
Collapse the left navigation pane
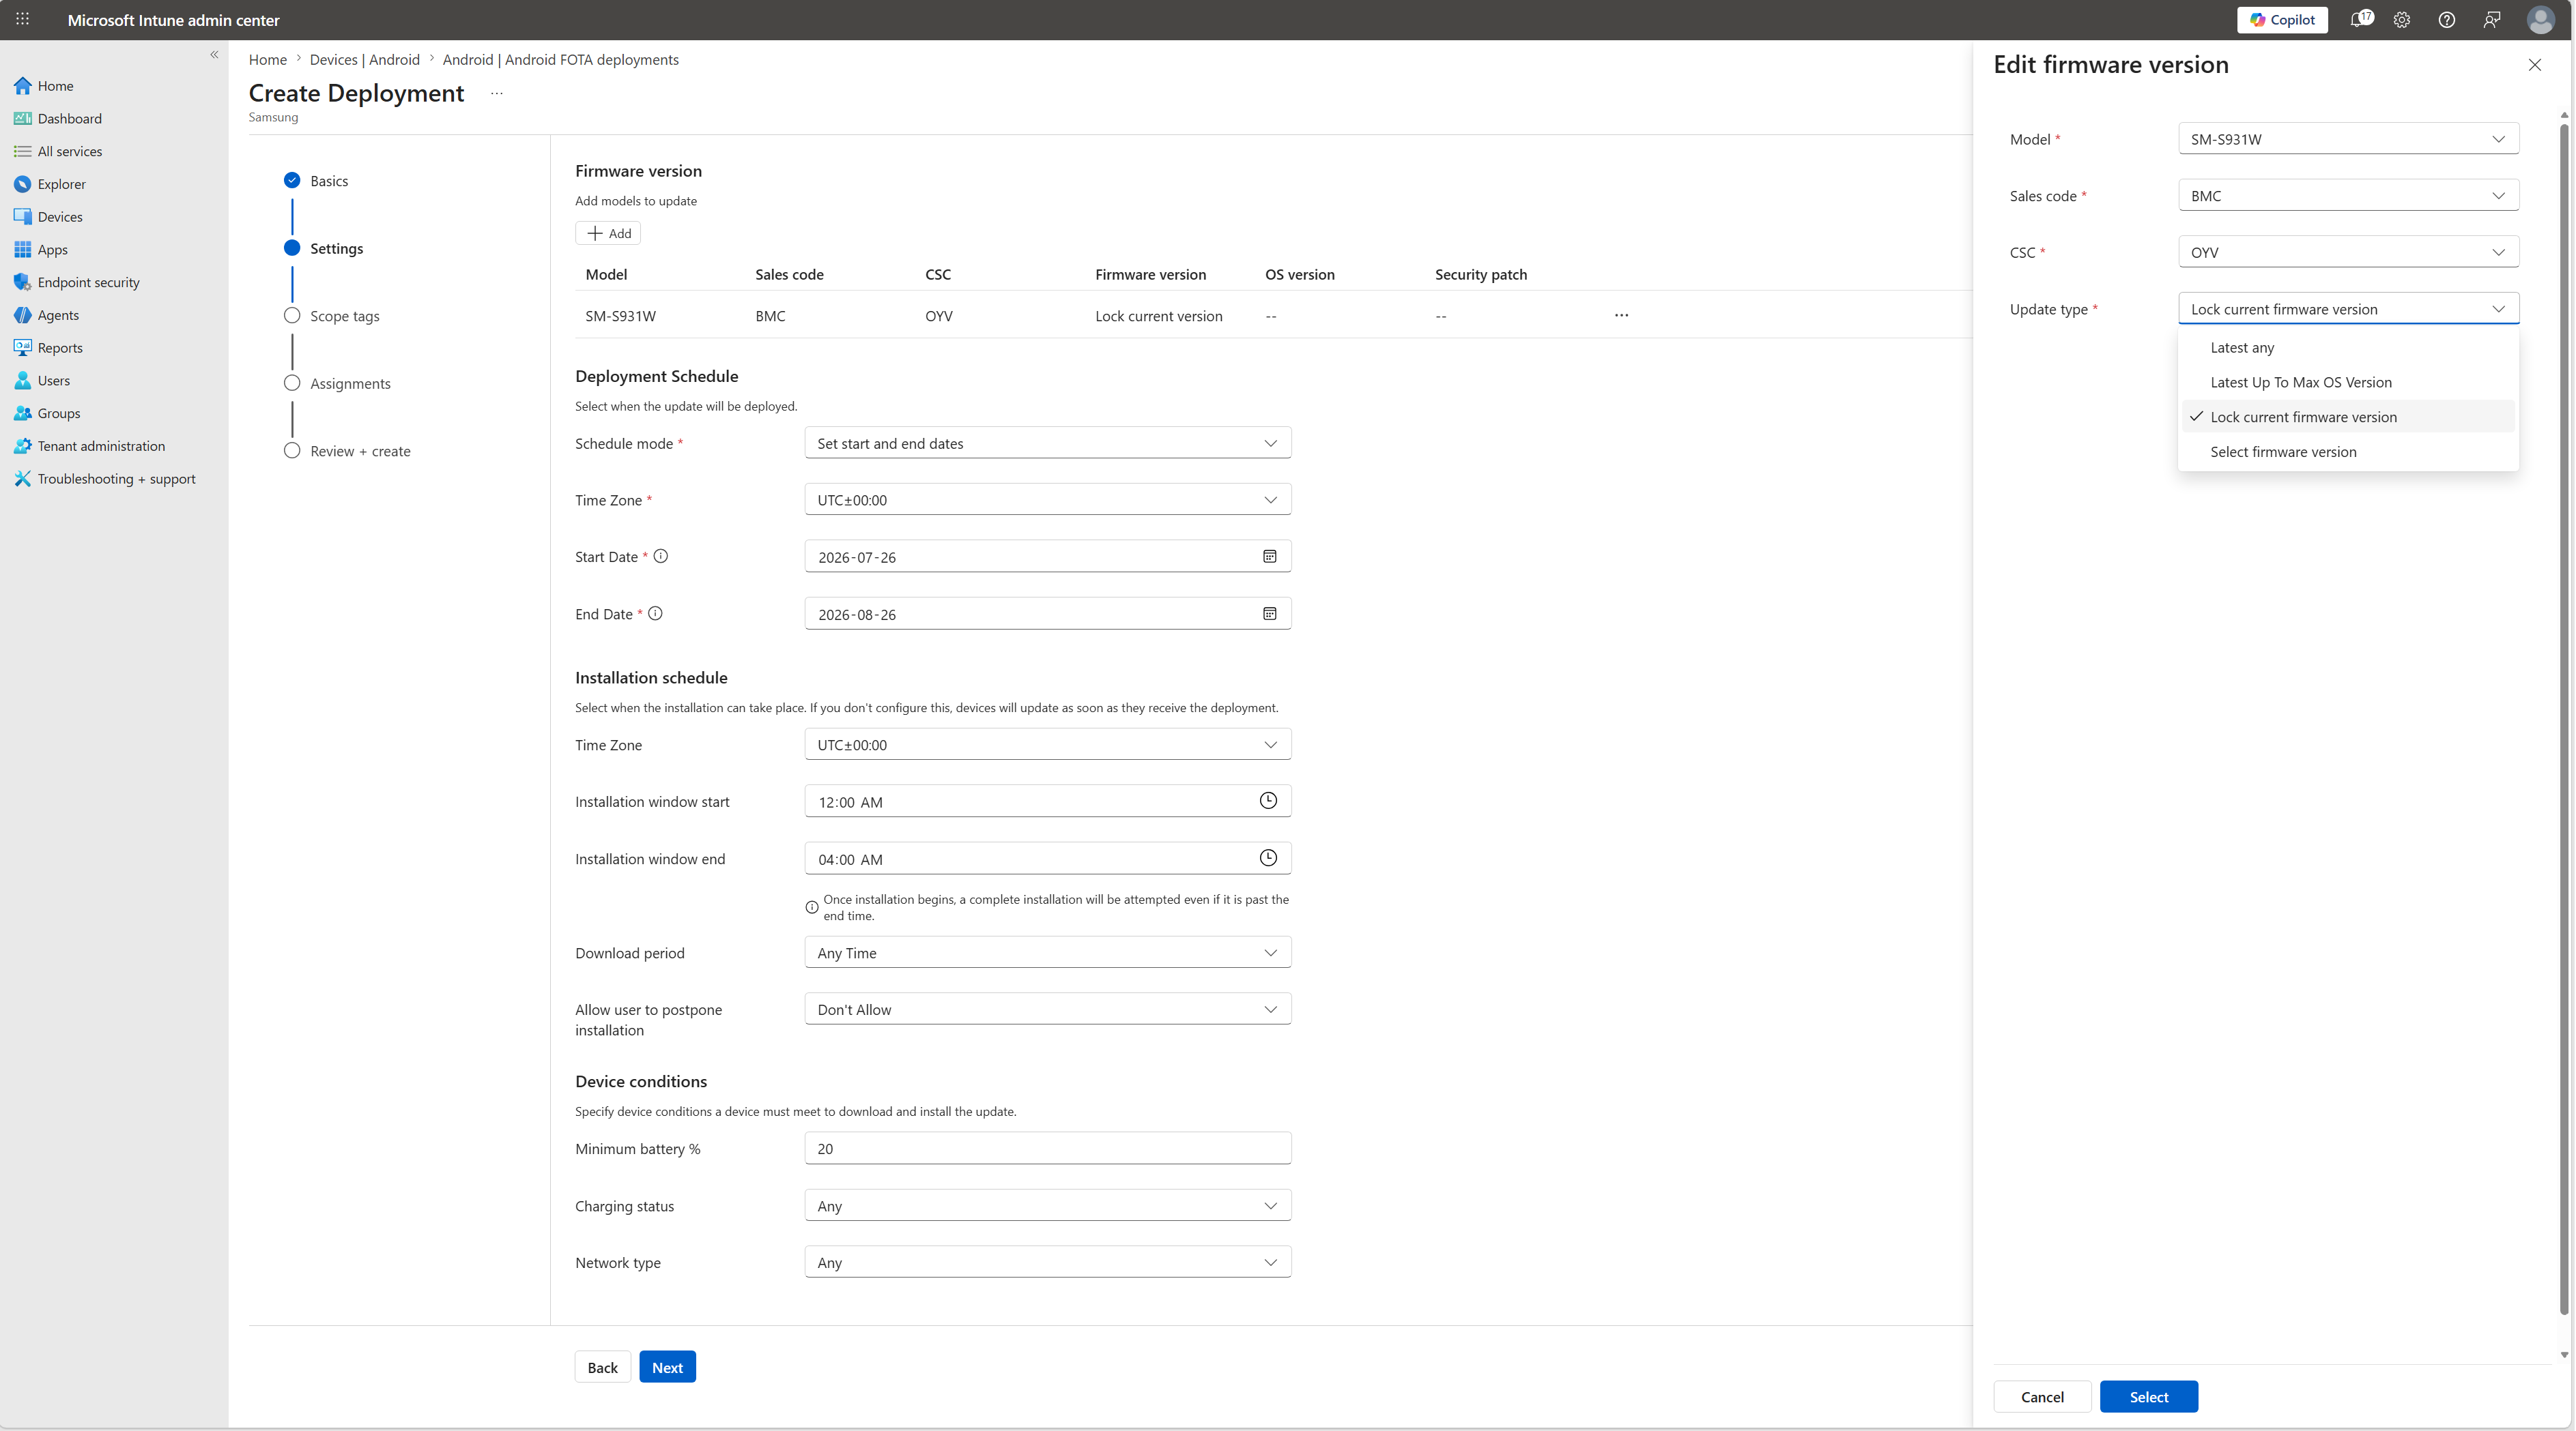click(x=214, y=55)
